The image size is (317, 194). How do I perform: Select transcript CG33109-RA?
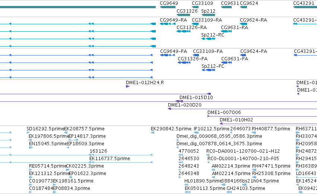pos(207,20)
